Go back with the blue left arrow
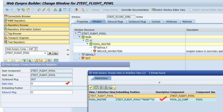 [7, 10]
